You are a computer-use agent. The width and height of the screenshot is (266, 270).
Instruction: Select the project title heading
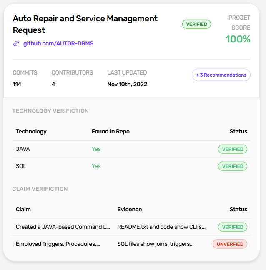click(x=85, y=24)
